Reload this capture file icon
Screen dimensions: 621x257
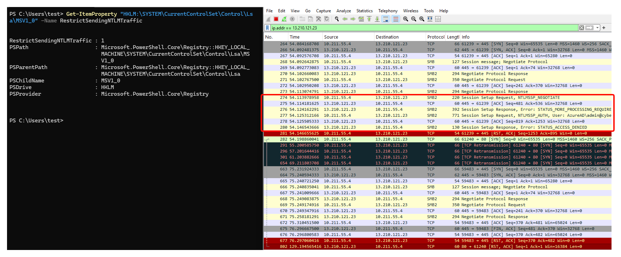327,19
